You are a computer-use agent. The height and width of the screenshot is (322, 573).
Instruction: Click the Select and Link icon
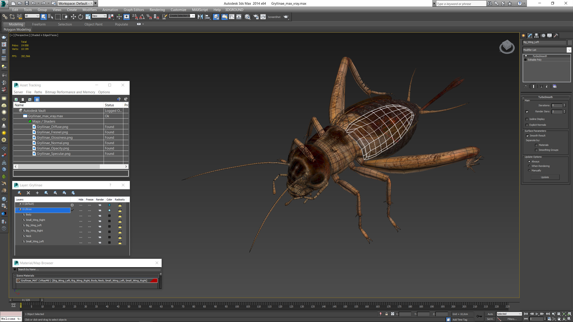[5, 17]
